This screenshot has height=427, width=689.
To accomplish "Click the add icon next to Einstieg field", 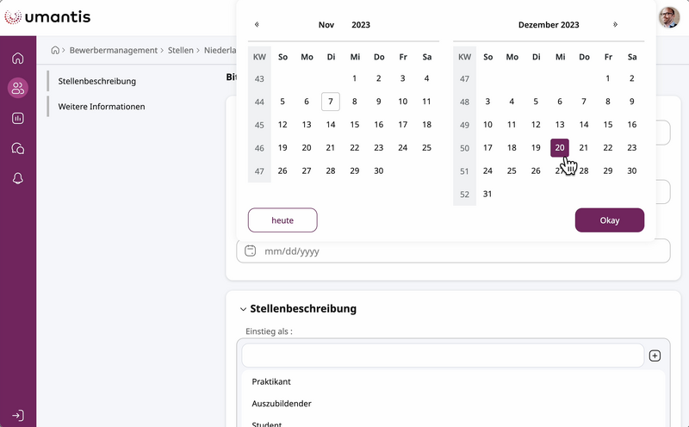I will (655, 356).
